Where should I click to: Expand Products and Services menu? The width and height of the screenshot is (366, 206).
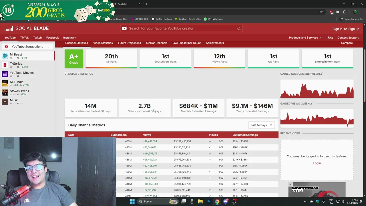click(x=306, y=37)
